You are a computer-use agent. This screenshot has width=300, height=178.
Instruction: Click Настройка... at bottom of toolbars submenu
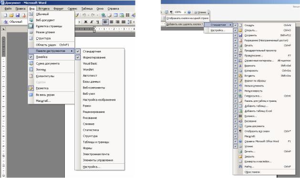[100, 167]
